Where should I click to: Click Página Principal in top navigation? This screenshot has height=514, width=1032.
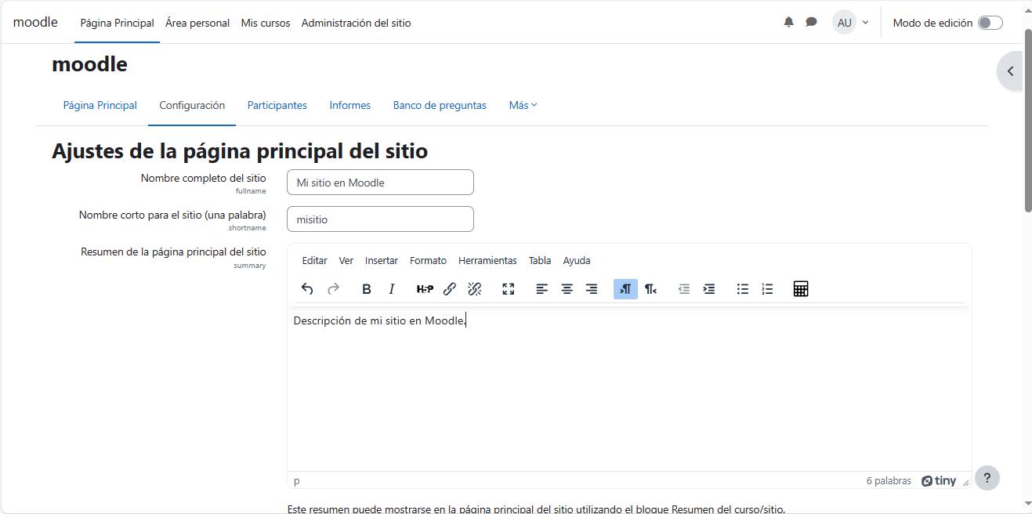(x=117, y=23)
